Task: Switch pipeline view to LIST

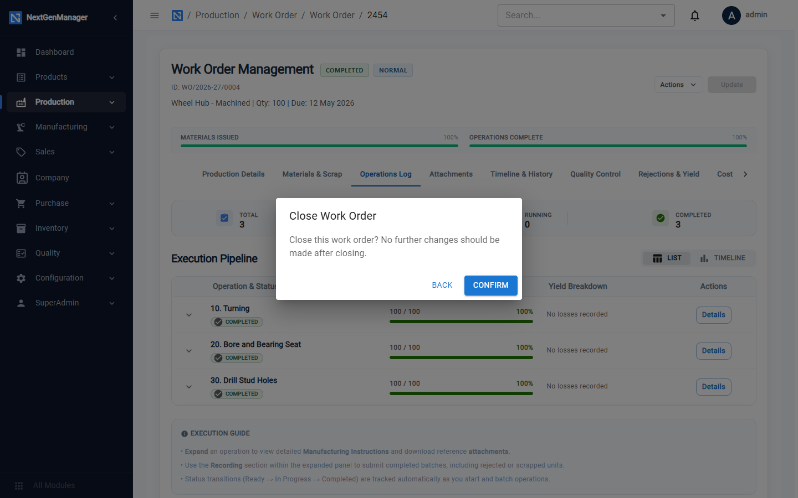Action: [667, 258]
